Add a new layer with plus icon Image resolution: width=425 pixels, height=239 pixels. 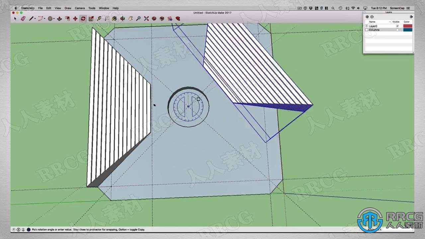(367, 17)
